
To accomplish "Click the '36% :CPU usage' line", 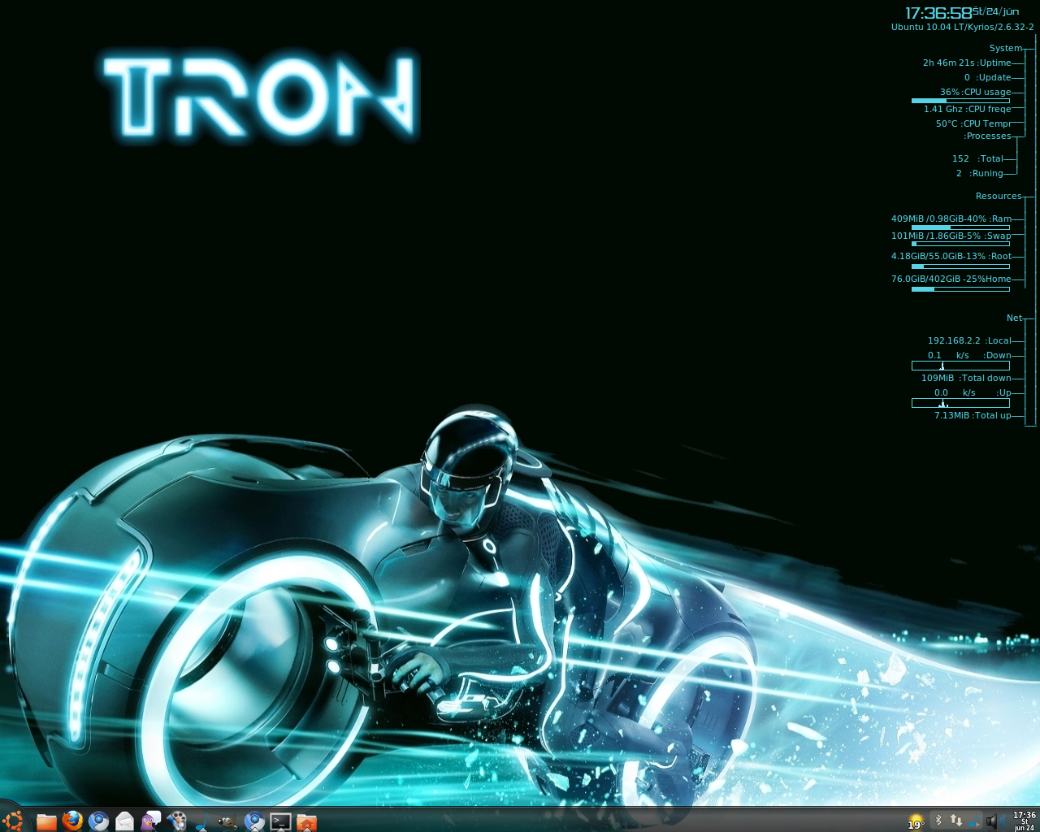I will 975,92.
